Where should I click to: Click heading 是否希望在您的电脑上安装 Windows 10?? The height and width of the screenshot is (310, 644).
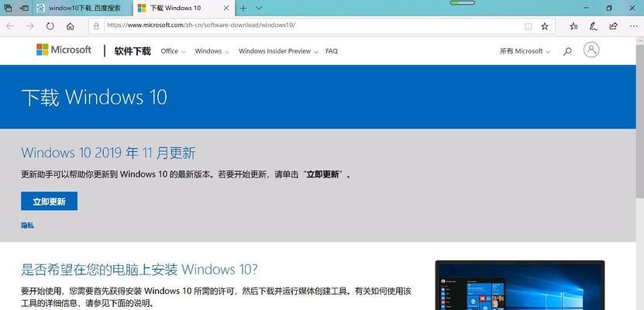coord(139,270)
